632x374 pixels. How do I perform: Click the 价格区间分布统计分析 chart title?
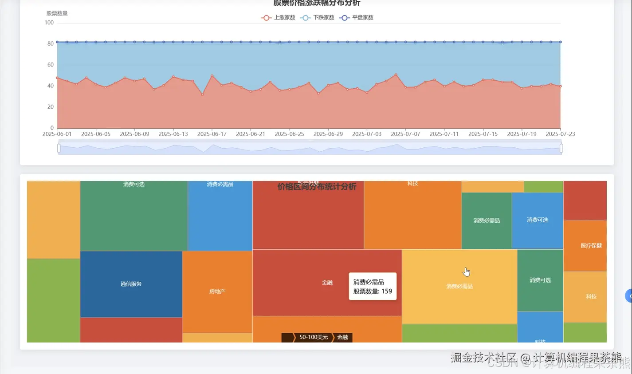[x=317, y=187]
